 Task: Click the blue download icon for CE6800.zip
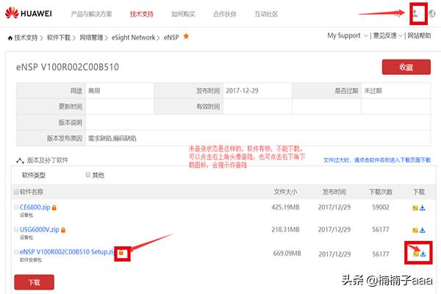coord(422,208)
